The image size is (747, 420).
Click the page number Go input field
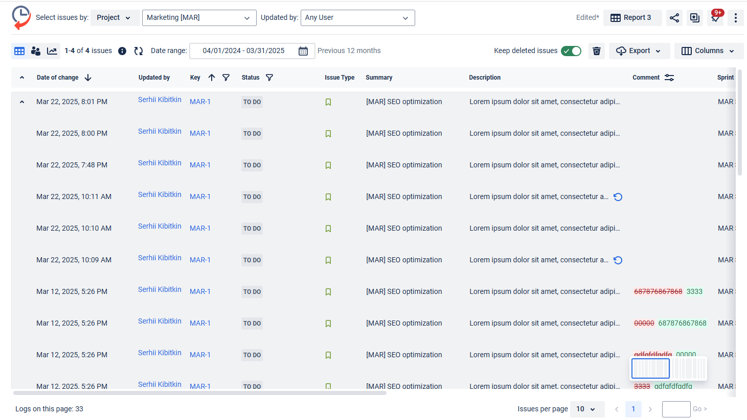coord(676,409)
